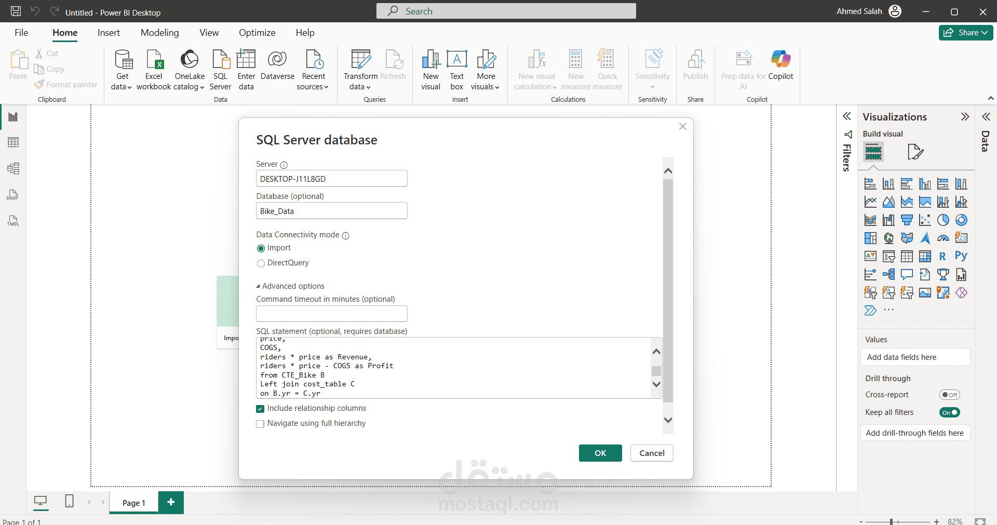Viewport: 997px width, 525px height.
Task: Show Server field info tooltip icon
Action: click(284, 165)
